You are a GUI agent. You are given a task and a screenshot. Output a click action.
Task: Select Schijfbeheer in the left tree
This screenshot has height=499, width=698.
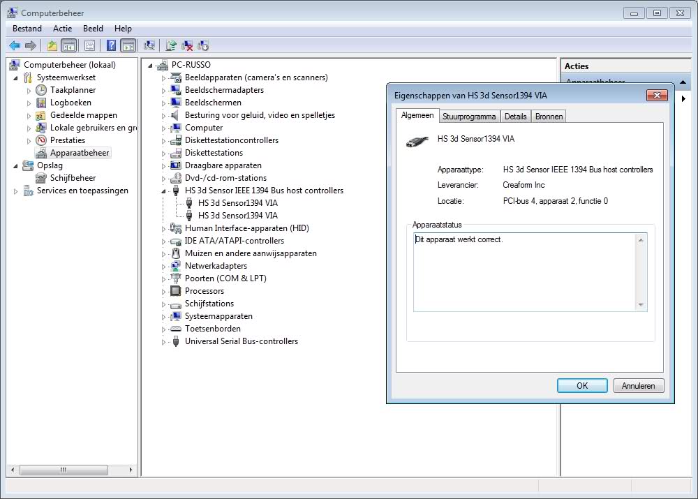(73, 178)
